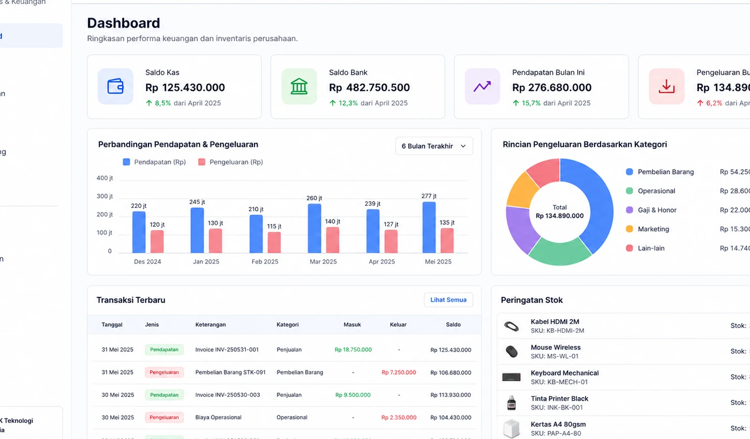Select the Operasional legend dot

pyautogui.click(x=629, y=191)
